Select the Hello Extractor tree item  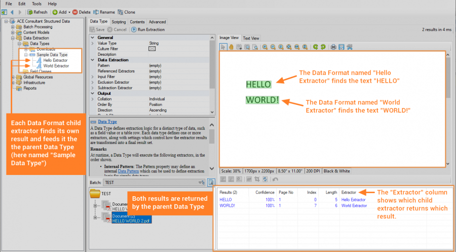[x=55, y=60]
